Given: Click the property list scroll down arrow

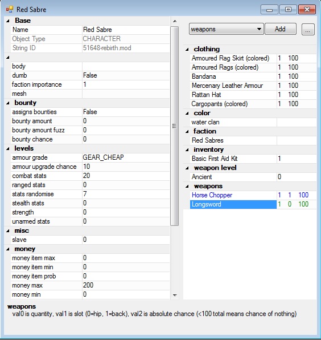Looking at the screenshot, I should pos(175,295).
